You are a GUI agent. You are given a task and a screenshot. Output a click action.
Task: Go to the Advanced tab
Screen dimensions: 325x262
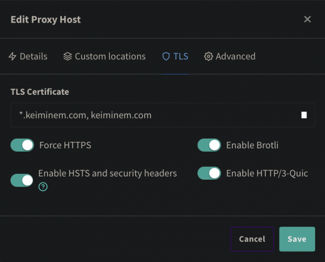click(x=235, y=56)
